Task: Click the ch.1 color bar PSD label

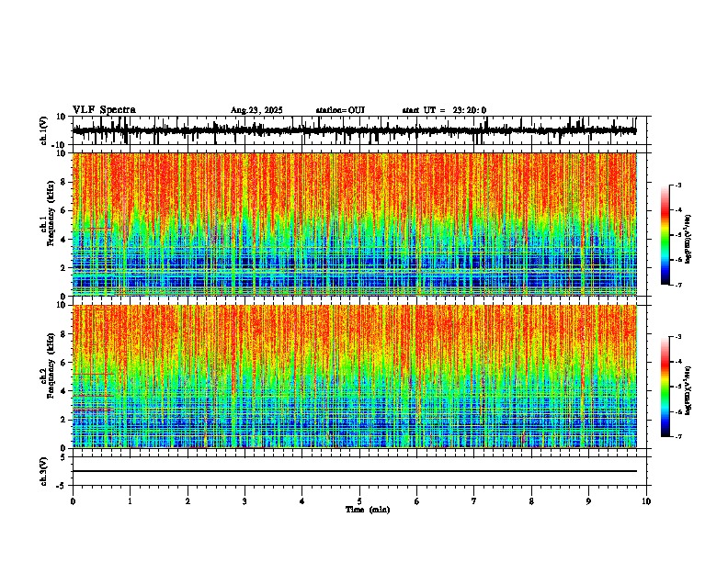Action: tap(688, 240)
